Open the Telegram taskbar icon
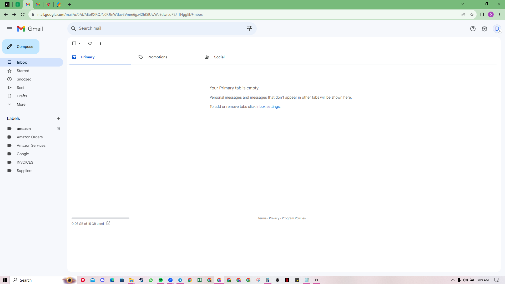505x284 pixels. (x=180, y=280)
